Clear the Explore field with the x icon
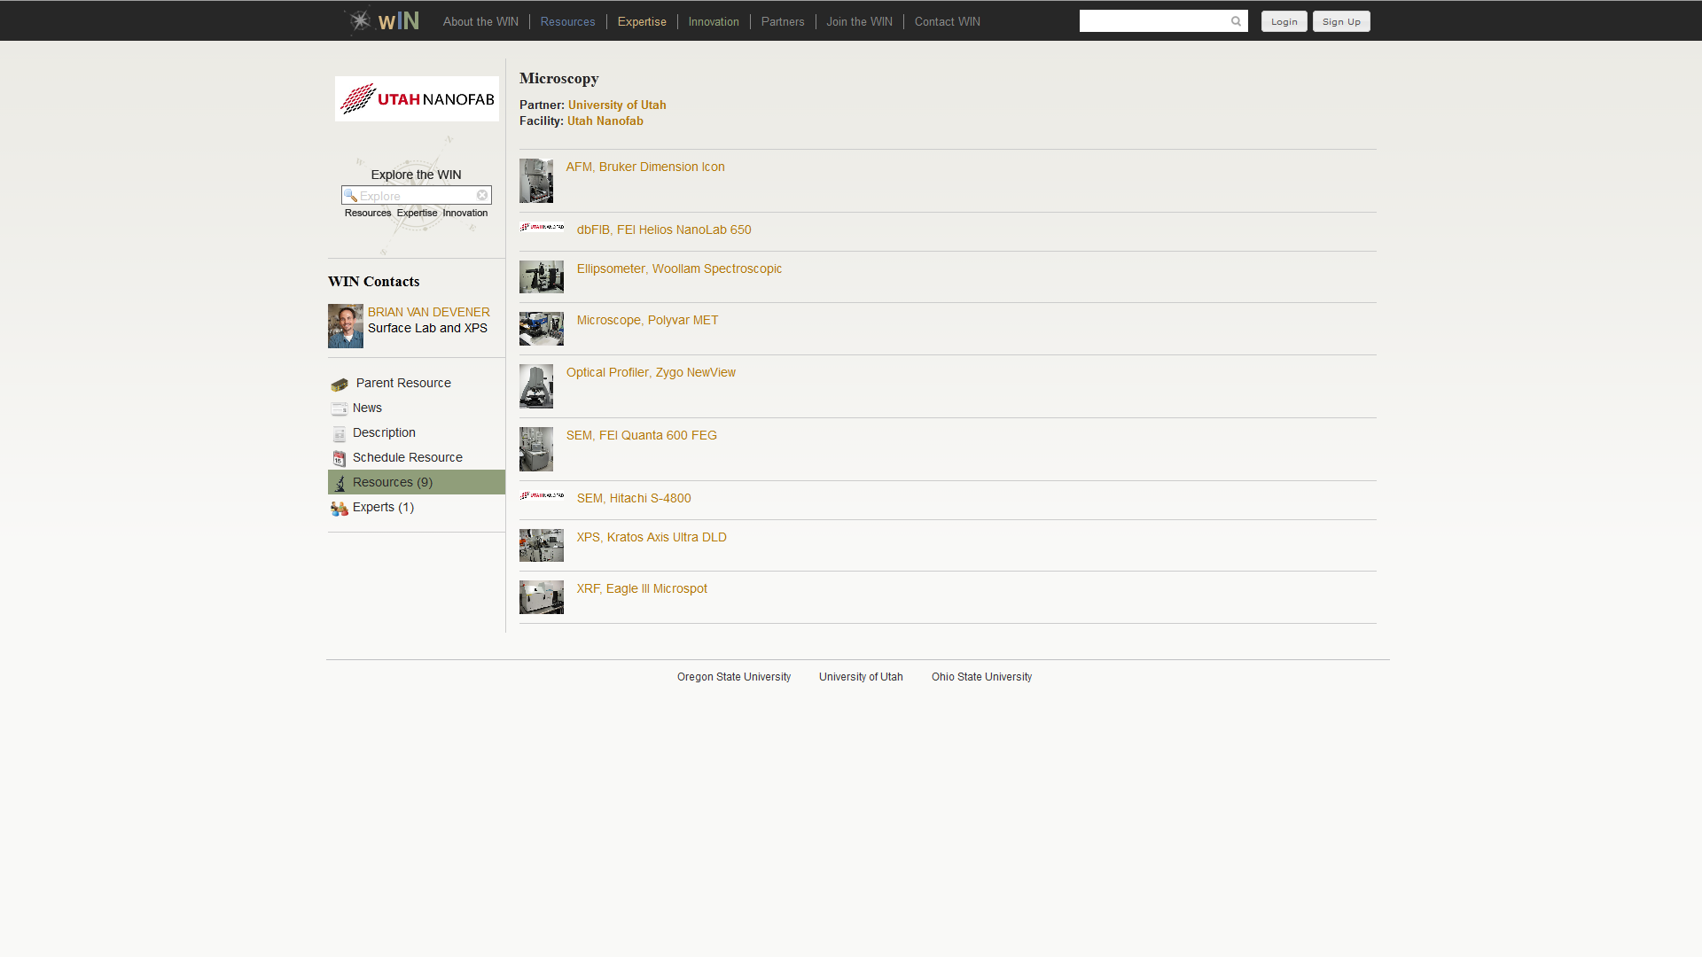Screen dimensions: 1702x957 click(x=482, y=195)
